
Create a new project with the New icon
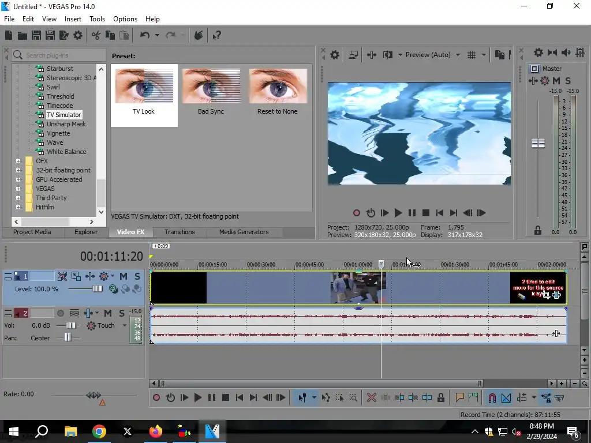[9, 35]
